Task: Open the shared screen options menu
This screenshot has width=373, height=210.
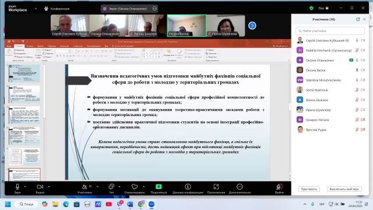Action: tap(154, 9)
